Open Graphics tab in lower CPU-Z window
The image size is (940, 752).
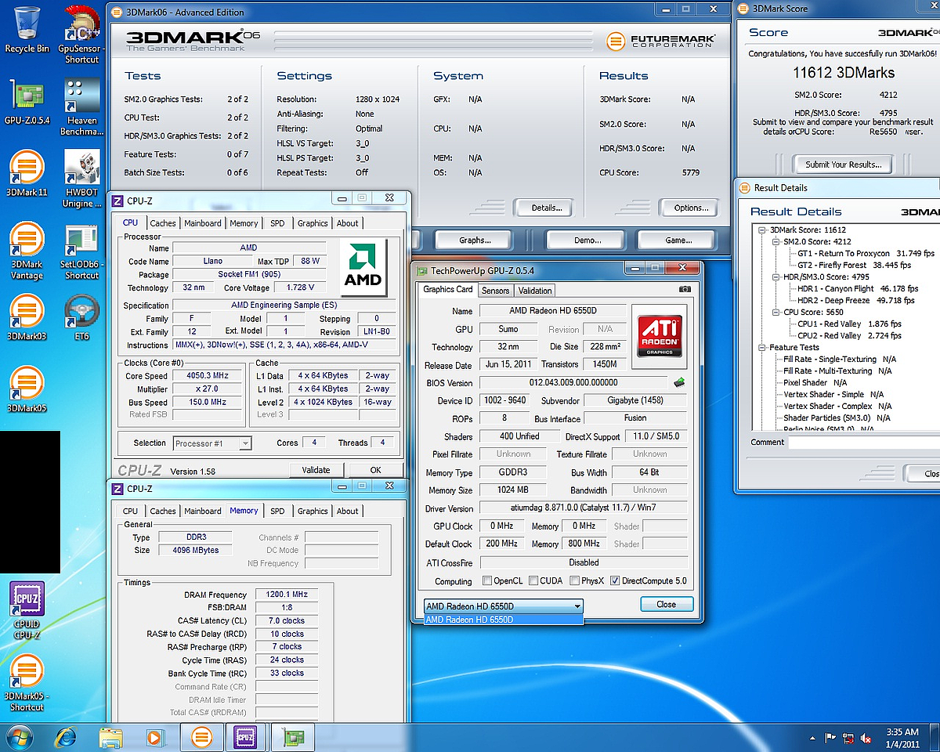(313, 512)
